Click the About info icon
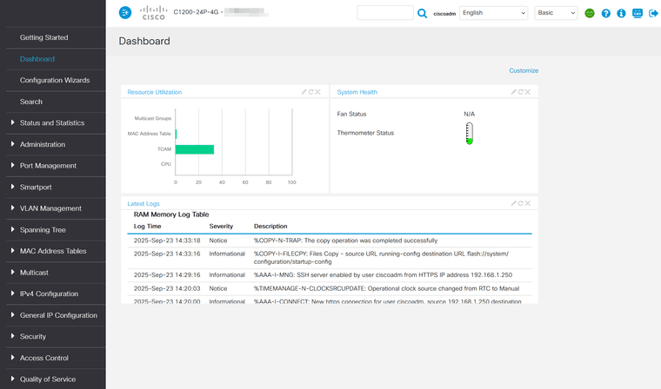 [x=621, y=13]
